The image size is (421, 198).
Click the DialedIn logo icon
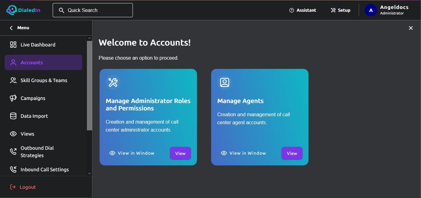(x=12, y=10)
